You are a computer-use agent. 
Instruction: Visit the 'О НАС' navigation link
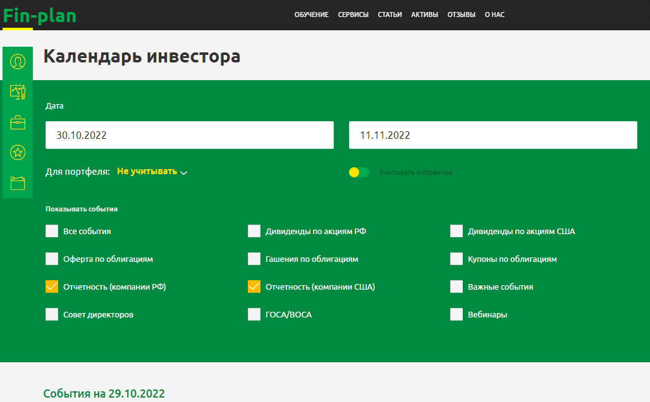click(x=494, y=15)
